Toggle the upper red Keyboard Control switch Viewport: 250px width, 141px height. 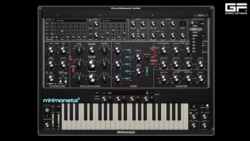[154, 57]
